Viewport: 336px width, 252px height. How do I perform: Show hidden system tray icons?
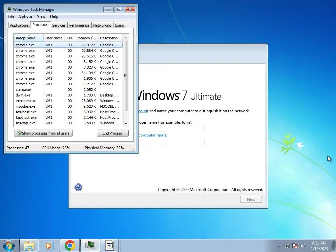pyautogui.click(x=279, y=246)
